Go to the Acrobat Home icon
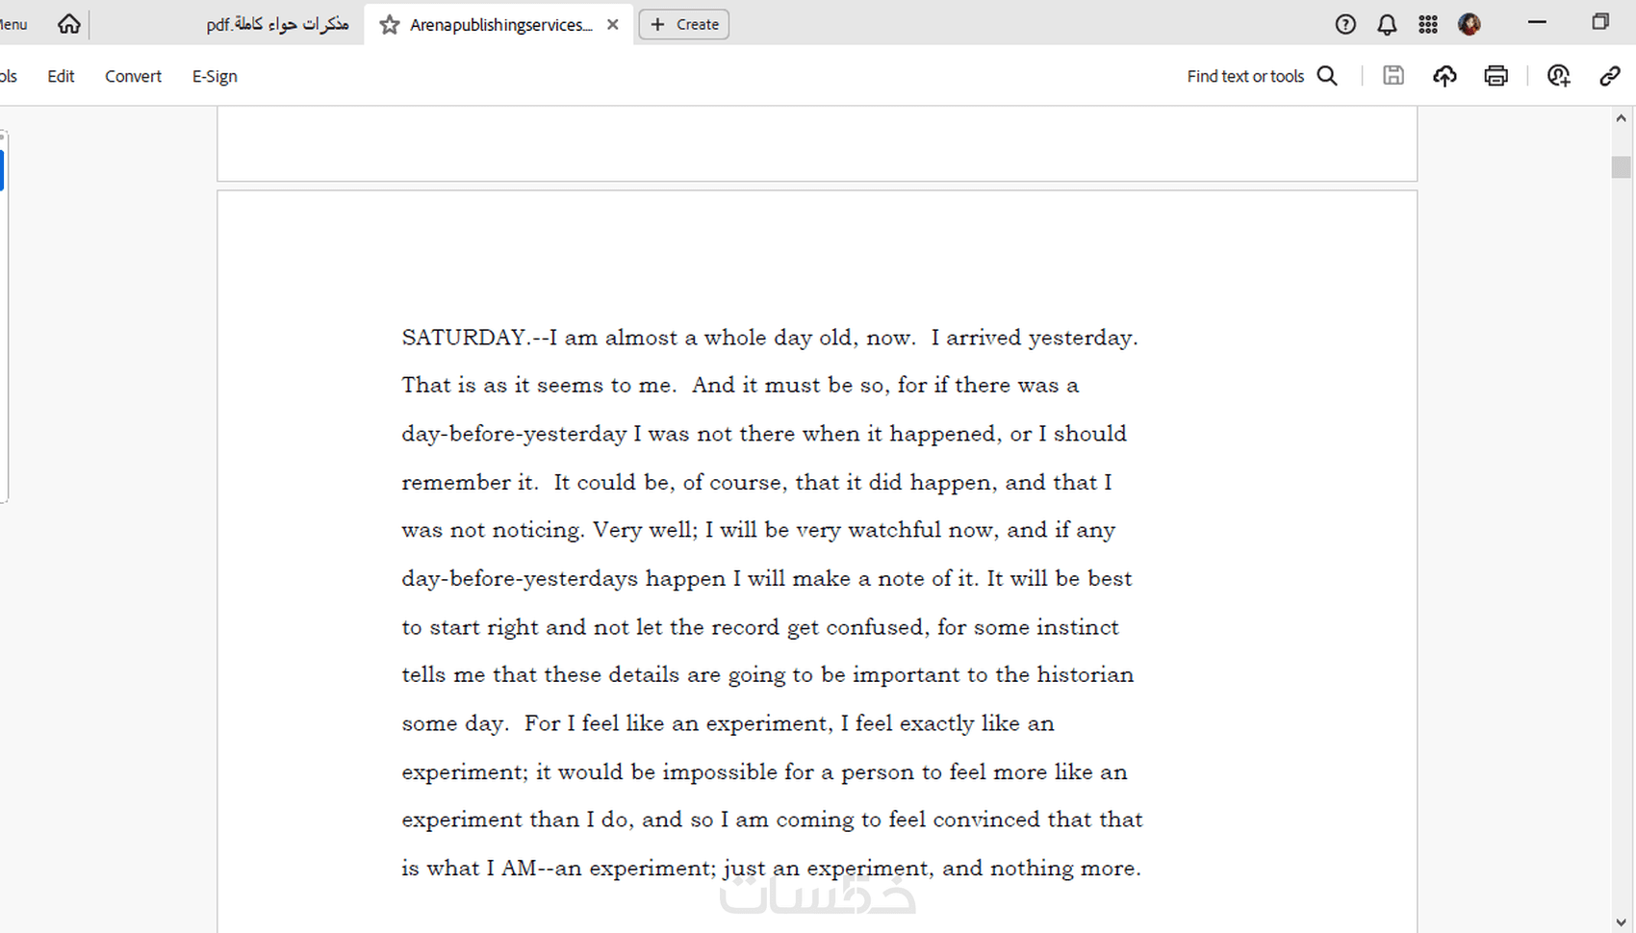This screenshot has width=1636, height=933. (x=69, y=24)
